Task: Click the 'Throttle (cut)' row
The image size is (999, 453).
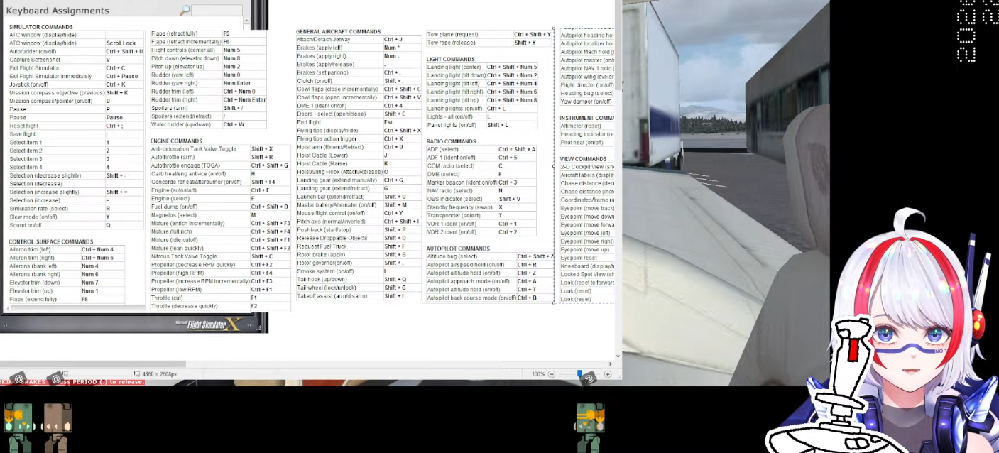Action: click(x=220, y=298)
